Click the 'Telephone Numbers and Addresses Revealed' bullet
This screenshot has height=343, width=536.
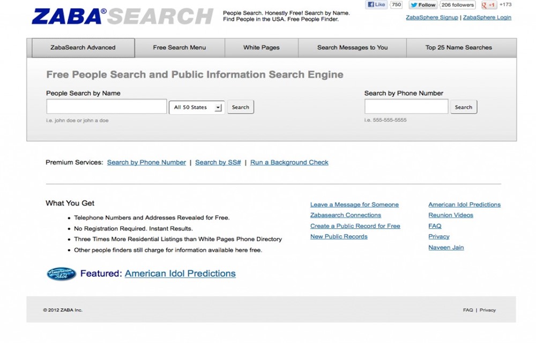pyautogui.click(x=152, y=218)
